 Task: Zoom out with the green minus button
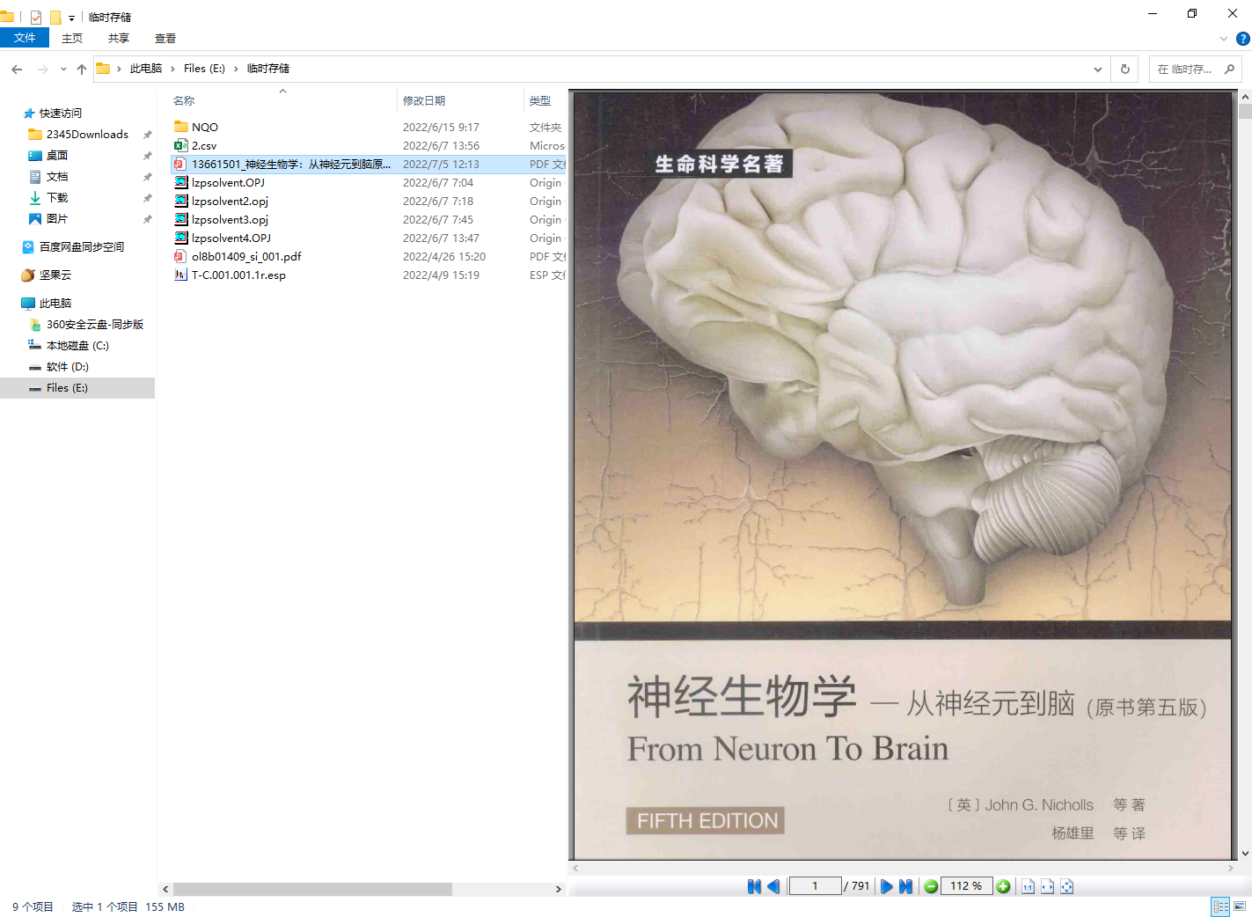tap(931, 886)
